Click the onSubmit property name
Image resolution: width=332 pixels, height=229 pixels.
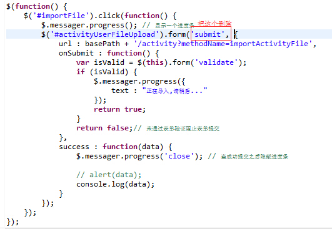pos(76,53)
